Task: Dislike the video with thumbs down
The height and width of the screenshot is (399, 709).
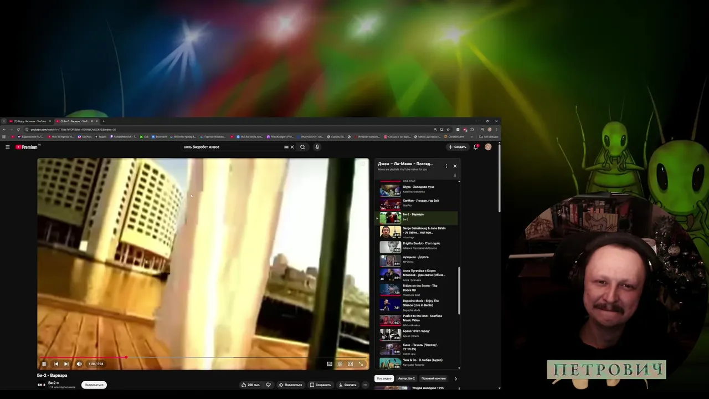Action: 269,385
